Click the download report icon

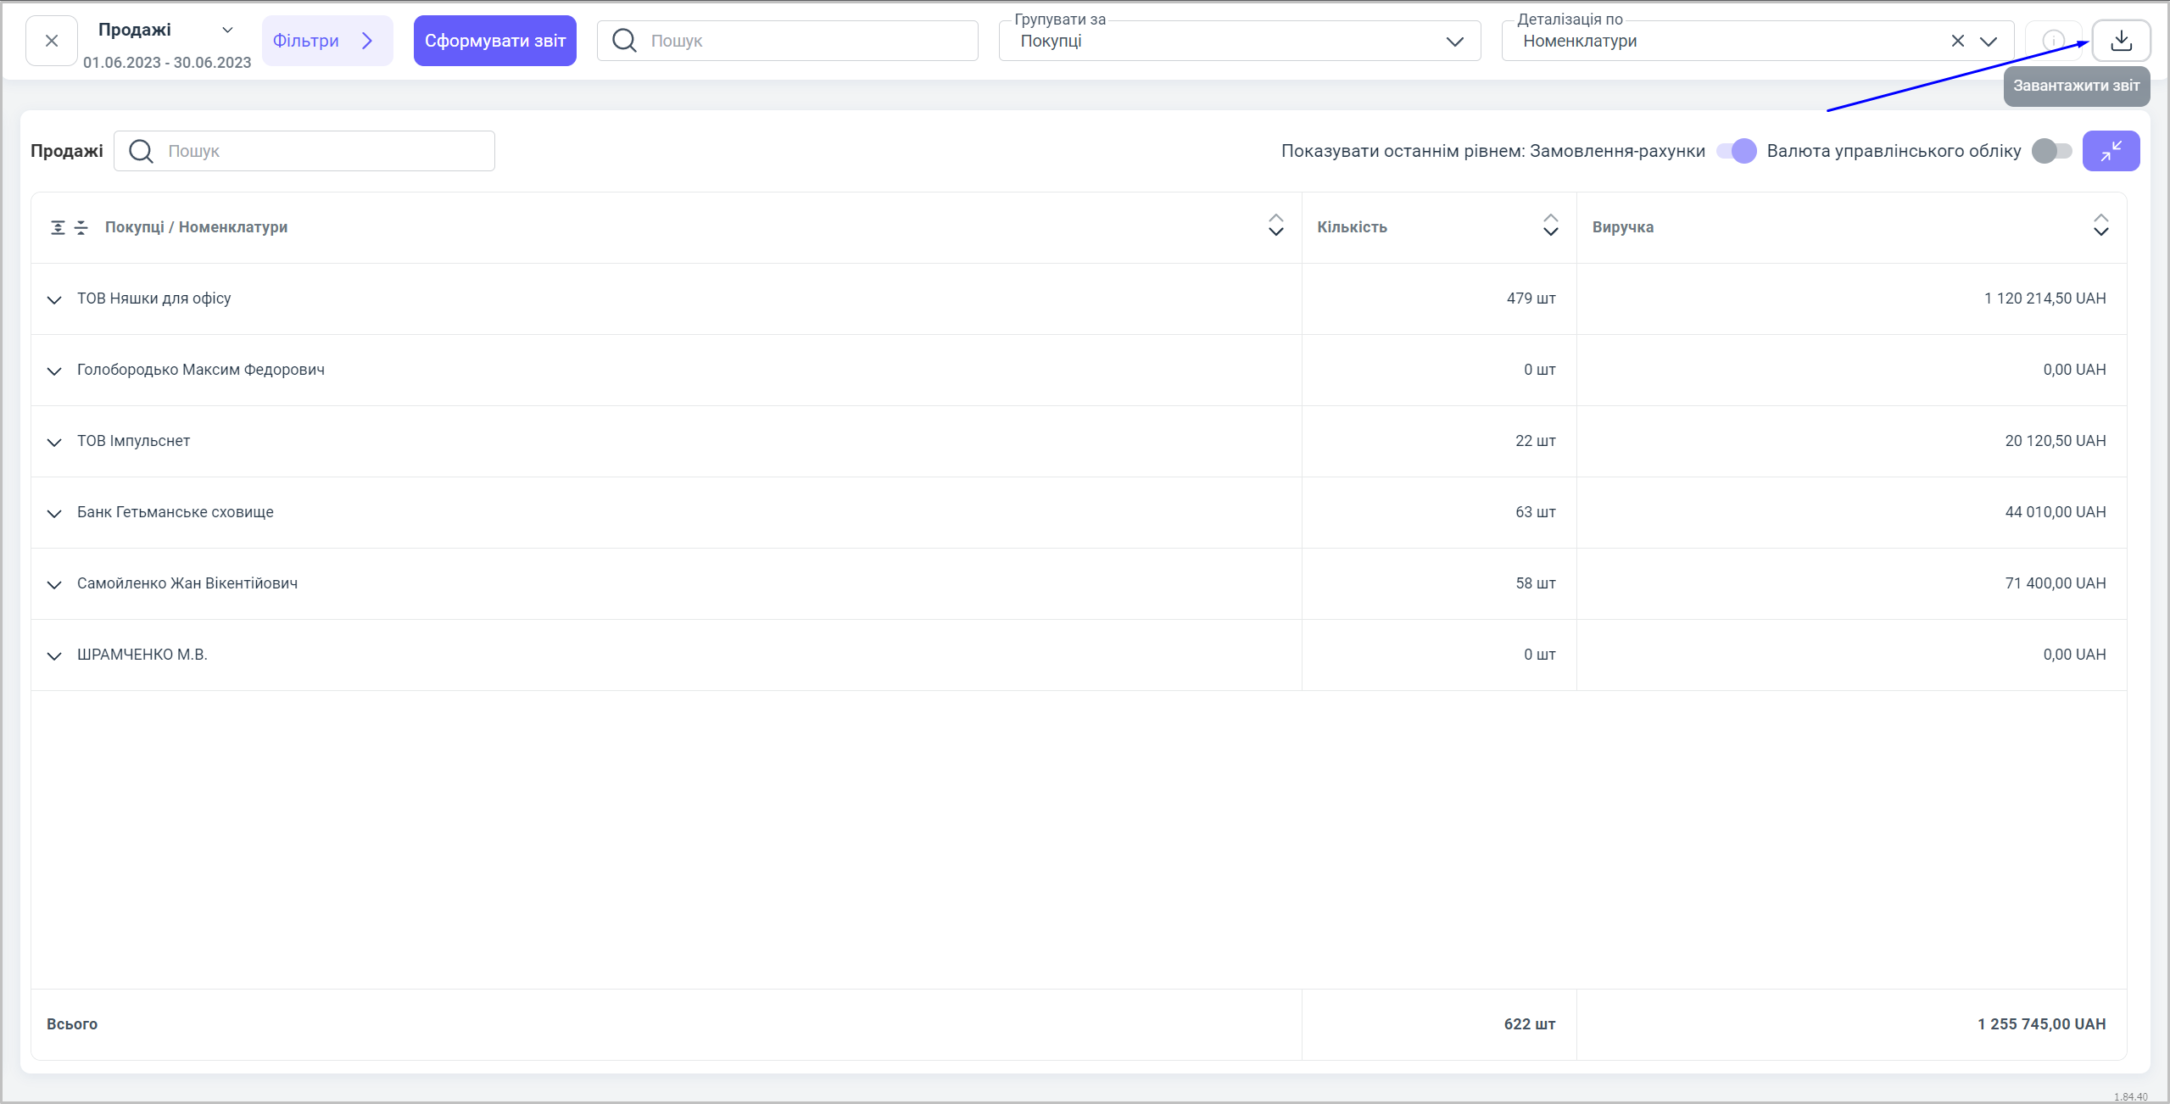pos(2120,41)
